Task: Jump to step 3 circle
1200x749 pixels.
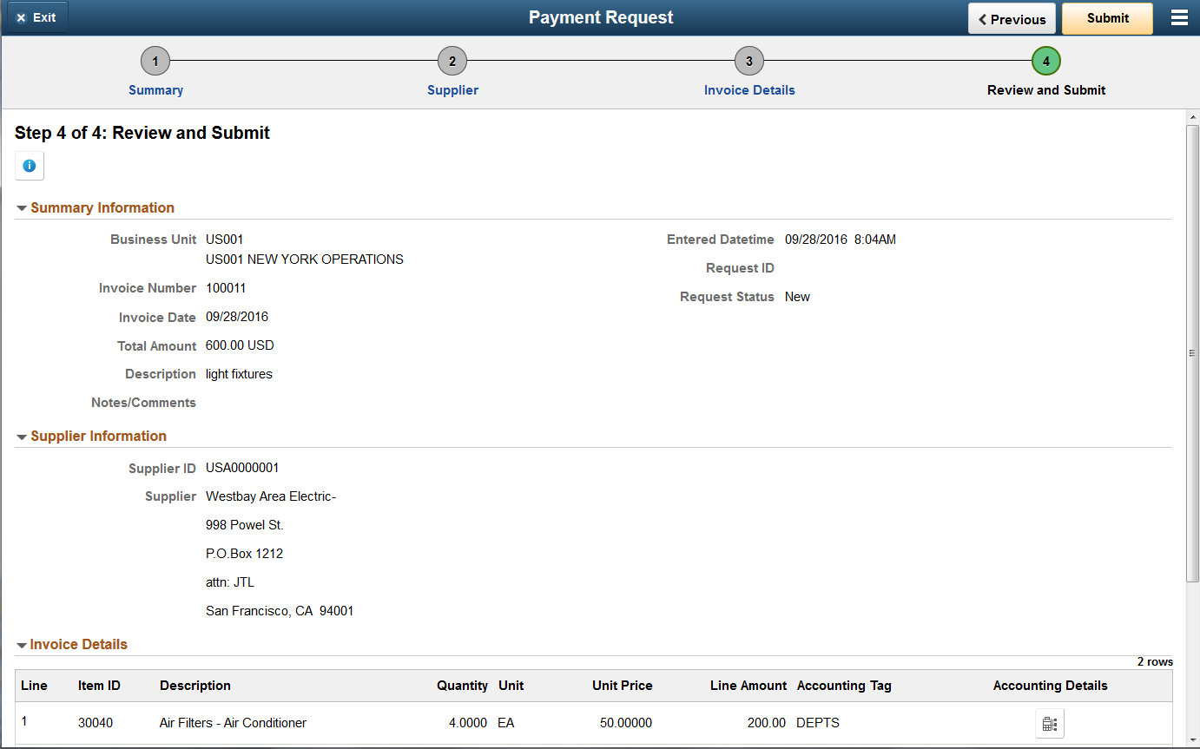Action: [749, 62]
